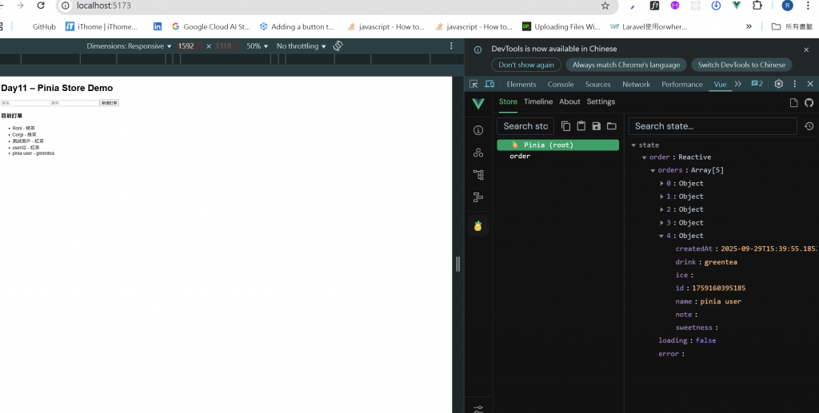Image resolution: width=819 pixels, height=413 pixels.
Task: Bookmark this page with the star icon
Action: coord(605,6)
